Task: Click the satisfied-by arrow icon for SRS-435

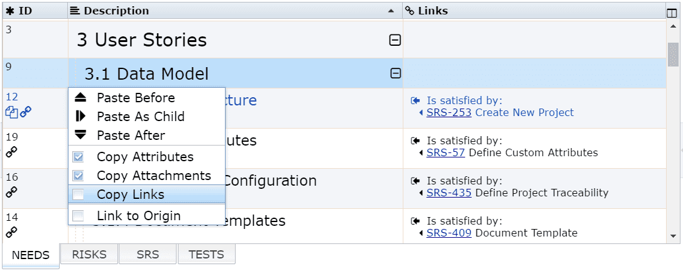Action: pyautogui.click(x=415, y=181)
